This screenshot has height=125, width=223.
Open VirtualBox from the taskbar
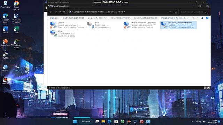[135, 122]
